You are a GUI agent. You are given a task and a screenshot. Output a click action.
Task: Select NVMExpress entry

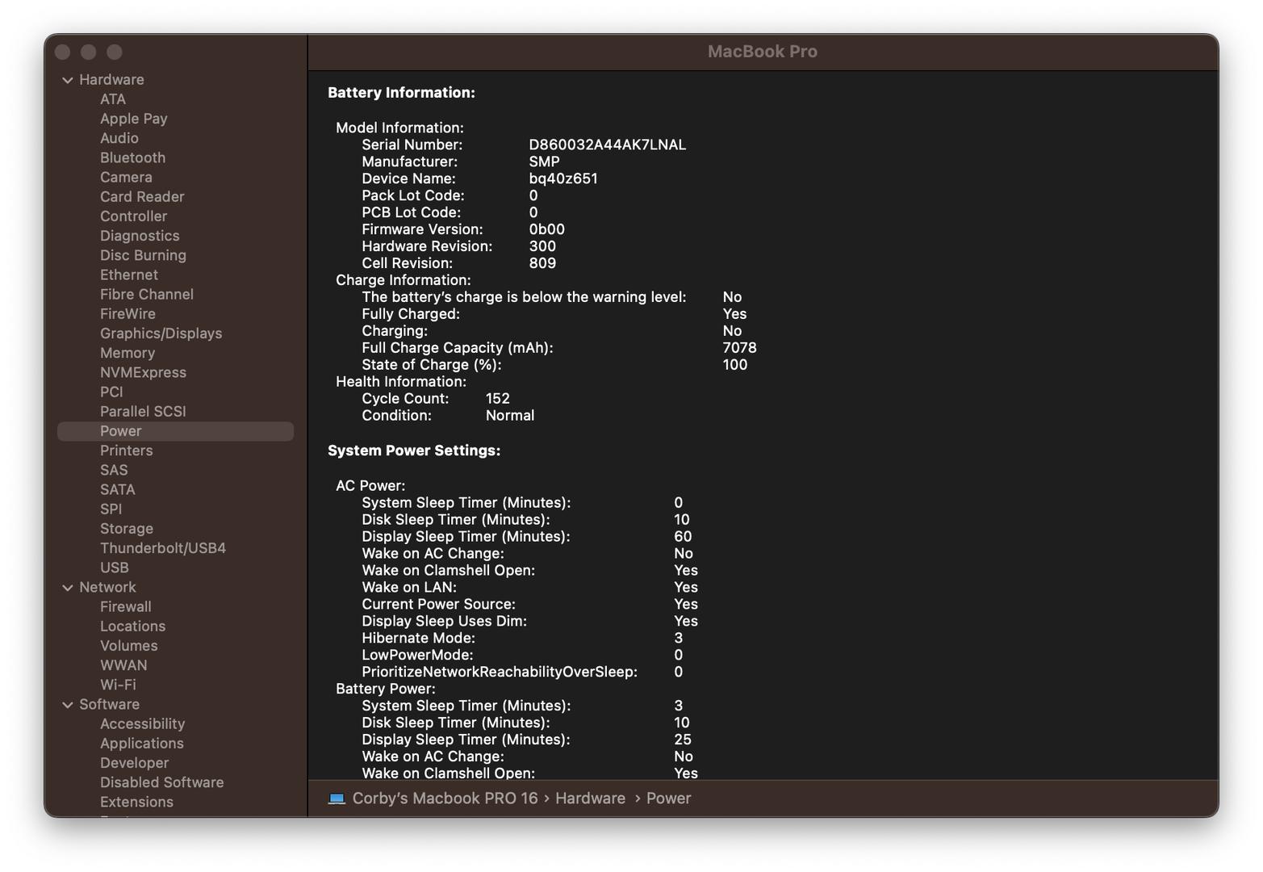tap(143, 372)
